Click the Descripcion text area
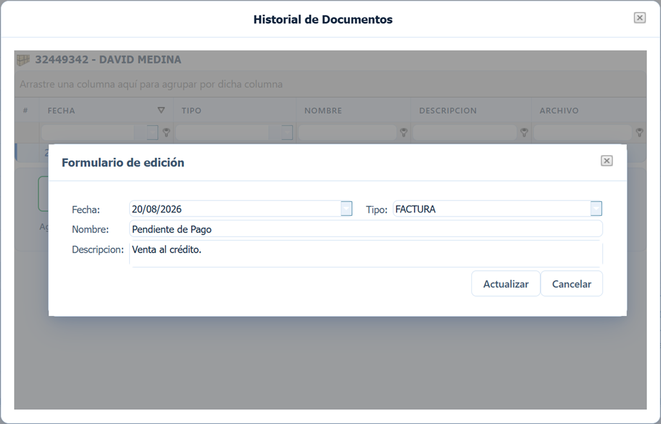661x424 pixels. (x=366, y=254)
